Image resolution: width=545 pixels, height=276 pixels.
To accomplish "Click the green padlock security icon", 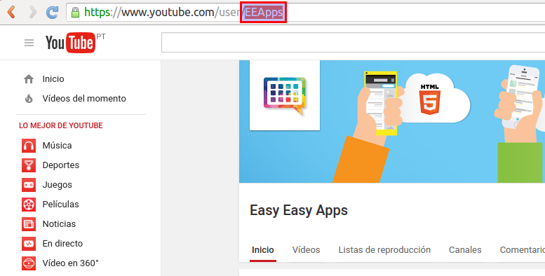I will pos(75,13).
